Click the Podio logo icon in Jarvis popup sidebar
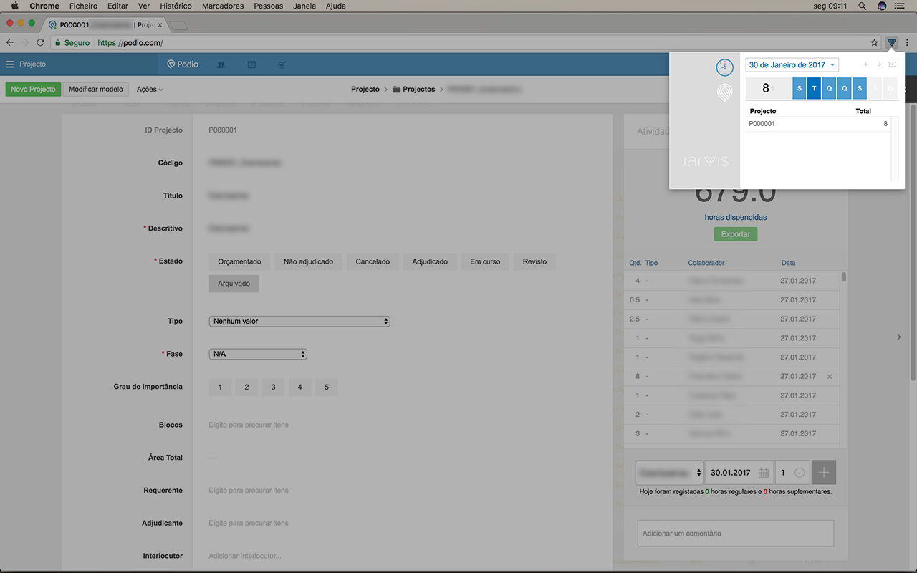This screenshot has width=917, height=573. point(725,92)
